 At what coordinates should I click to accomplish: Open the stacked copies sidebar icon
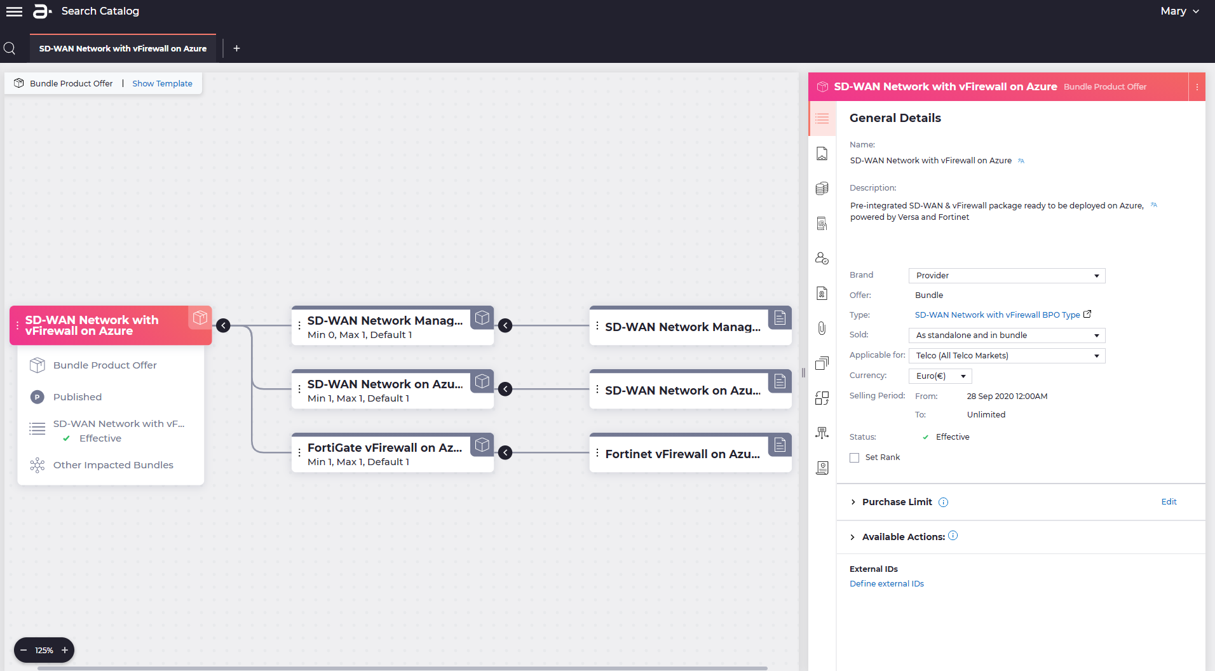click(822, 363)
